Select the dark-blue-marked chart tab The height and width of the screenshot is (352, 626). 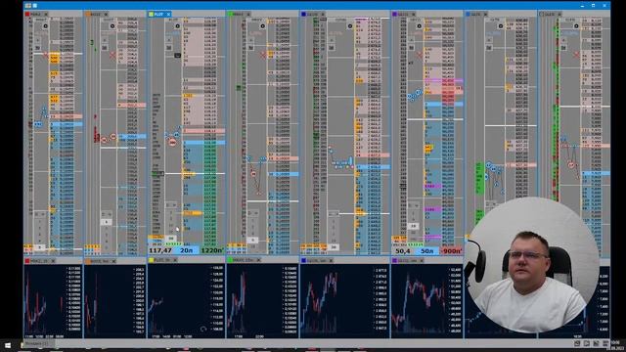[317, 261]
